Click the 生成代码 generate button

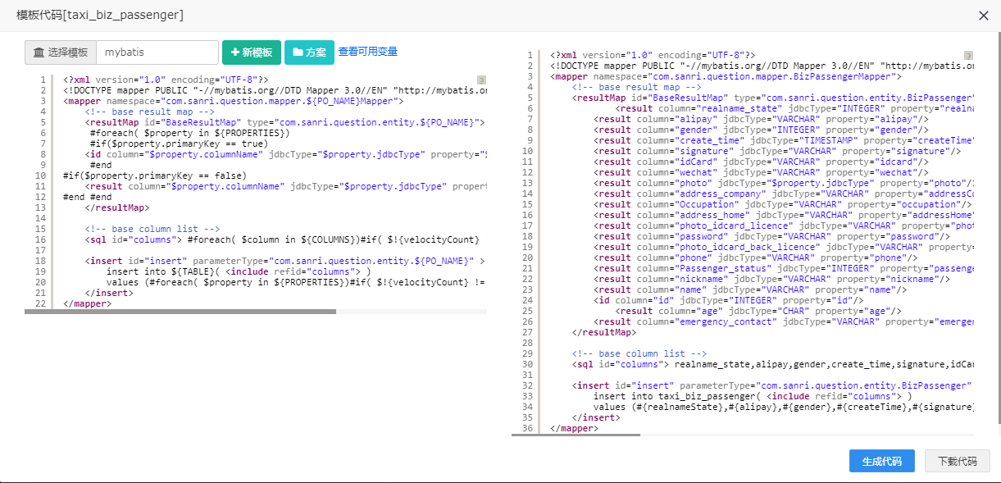(882, 461)
